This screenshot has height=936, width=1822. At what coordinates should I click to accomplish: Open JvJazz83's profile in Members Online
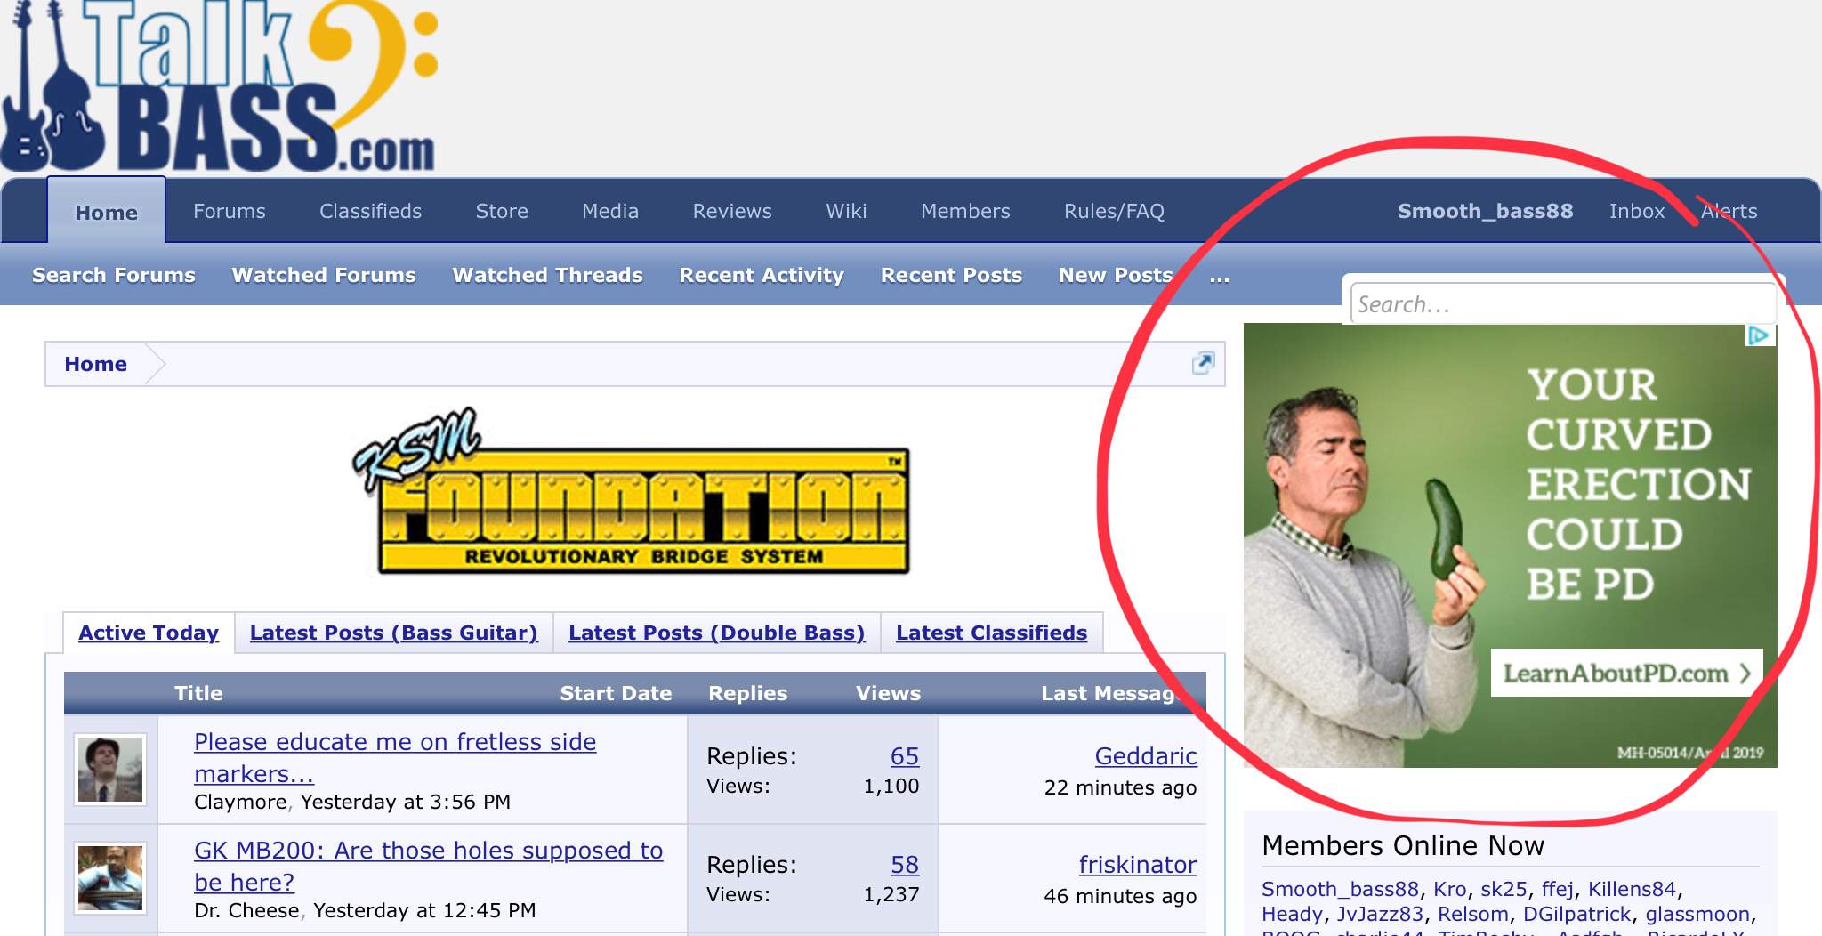coord(1380,914)
